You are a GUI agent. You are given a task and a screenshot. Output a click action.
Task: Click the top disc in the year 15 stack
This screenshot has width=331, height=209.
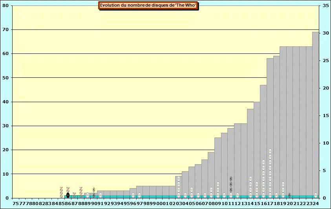(x=257, y=184)
